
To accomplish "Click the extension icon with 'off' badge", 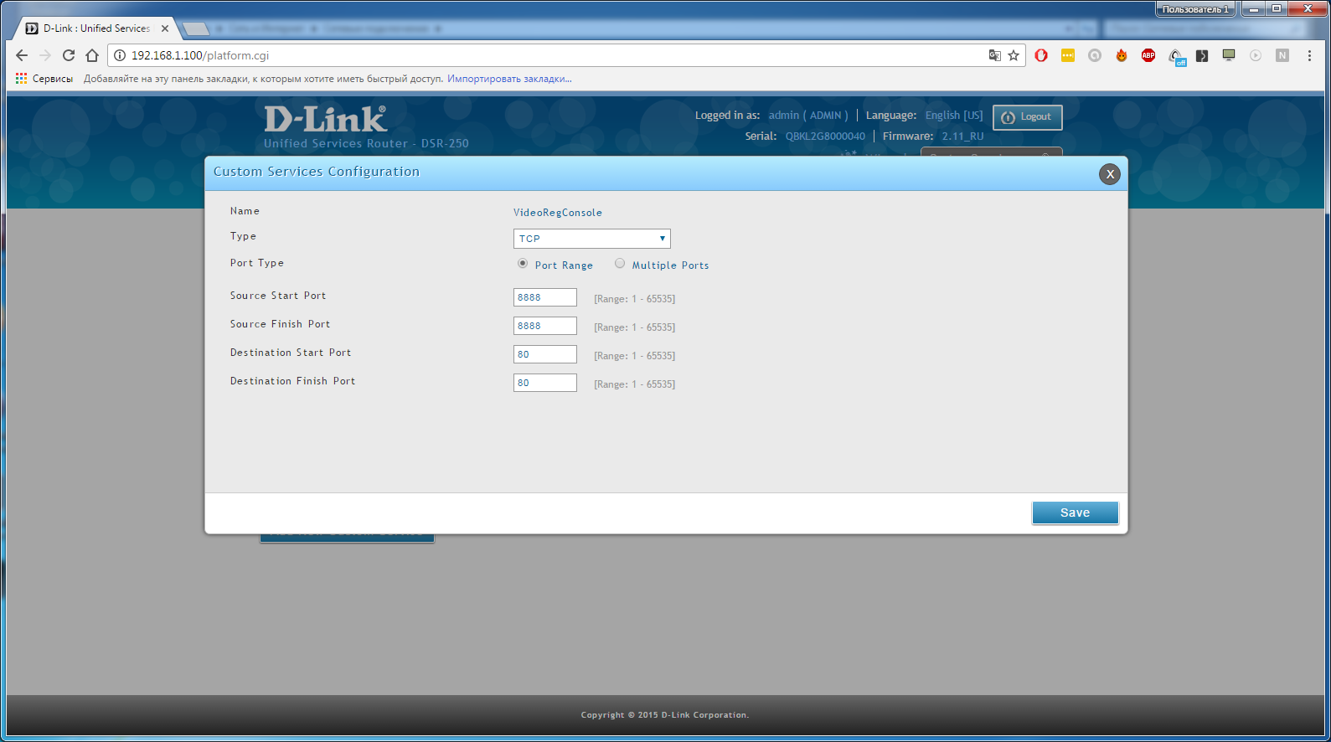I will (x=1176, y=56).
